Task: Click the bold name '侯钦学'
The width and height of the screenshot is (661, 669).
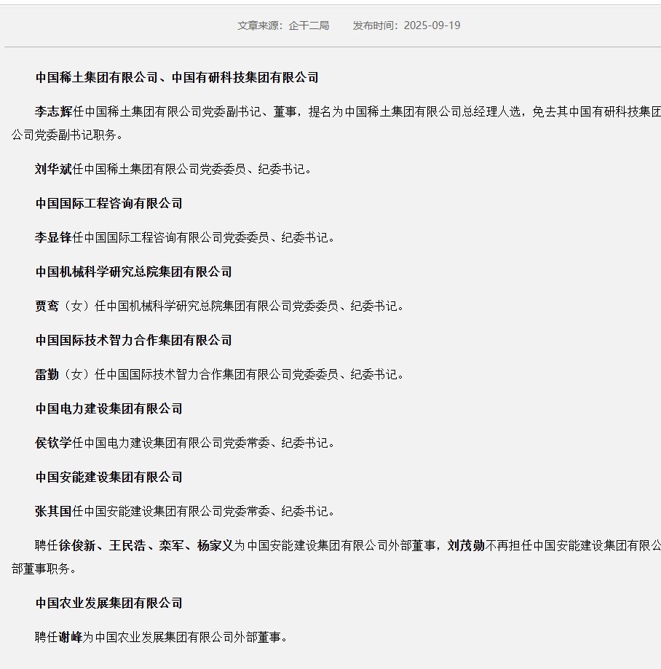Action: [54, 443]
